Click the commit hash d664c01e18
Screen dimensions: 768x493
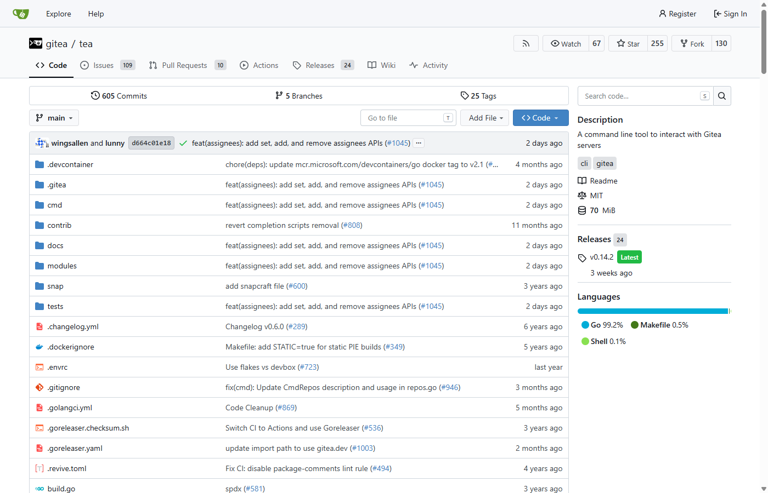point(151,143)
